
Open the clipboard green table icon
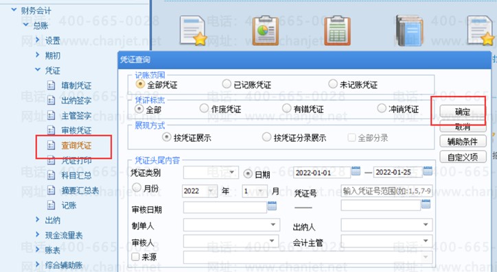(x=338, y=30)
